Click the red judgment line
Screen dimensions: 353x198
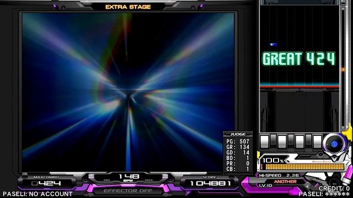299,86
